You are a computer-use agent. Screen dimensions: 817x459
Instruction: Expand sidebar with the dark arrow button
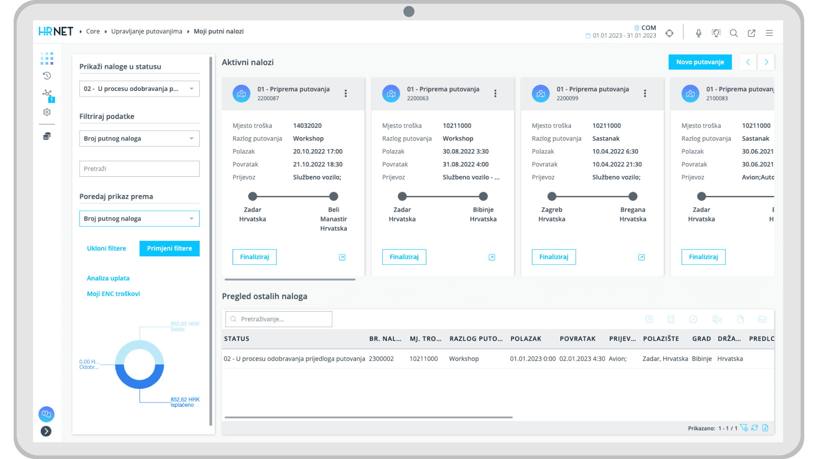click(46, 431)
